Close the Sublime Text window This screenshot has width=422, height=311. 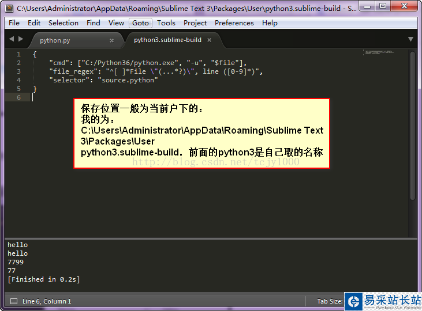tap(404, 6)
